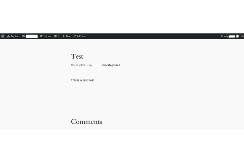
Task: Click the Nov 8, 2023 post date
Action: [x=77, y=65]
